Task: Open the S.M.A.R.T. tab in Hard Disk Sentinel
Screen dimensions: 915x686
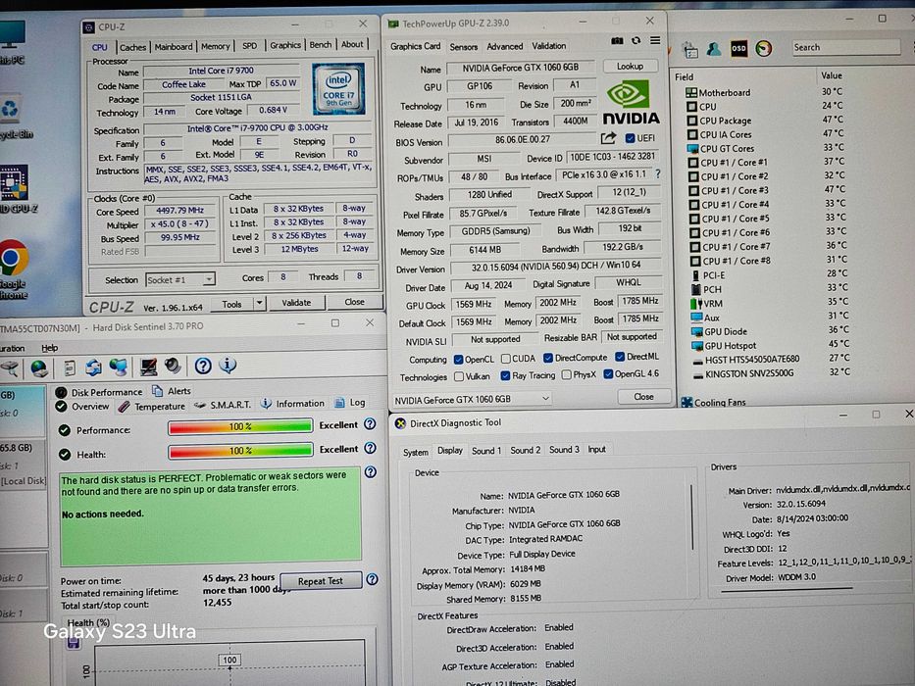Action: [x=224, y=404]
